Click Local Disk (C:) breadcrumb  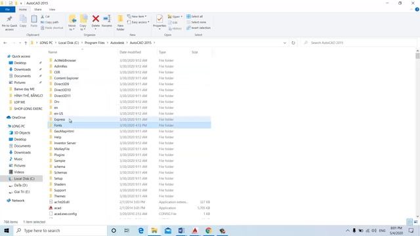tap(68, 43)
